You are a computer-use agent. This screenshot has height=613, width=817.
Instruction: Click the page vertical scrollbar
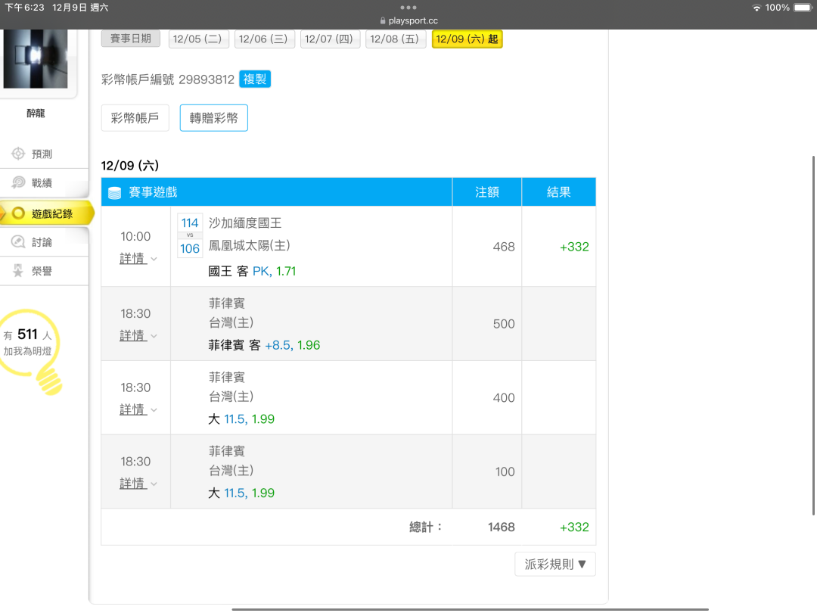click(813, 336)
